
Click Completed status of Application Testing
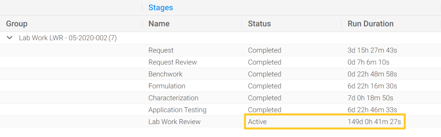click(x=265, y=110)
